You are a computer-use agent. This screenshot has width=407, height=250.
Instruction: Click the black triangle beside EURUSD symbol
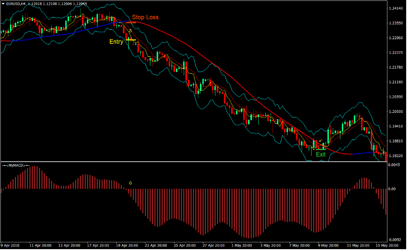coord(3,2)
